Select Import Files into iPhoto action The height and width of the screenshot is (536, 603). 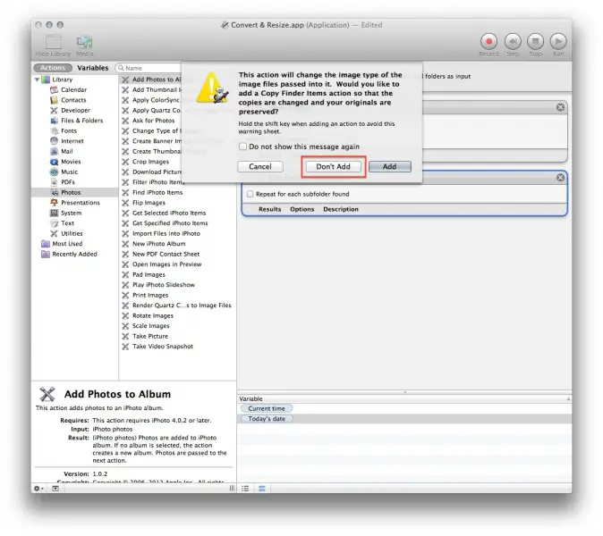(x=166, y=233)
